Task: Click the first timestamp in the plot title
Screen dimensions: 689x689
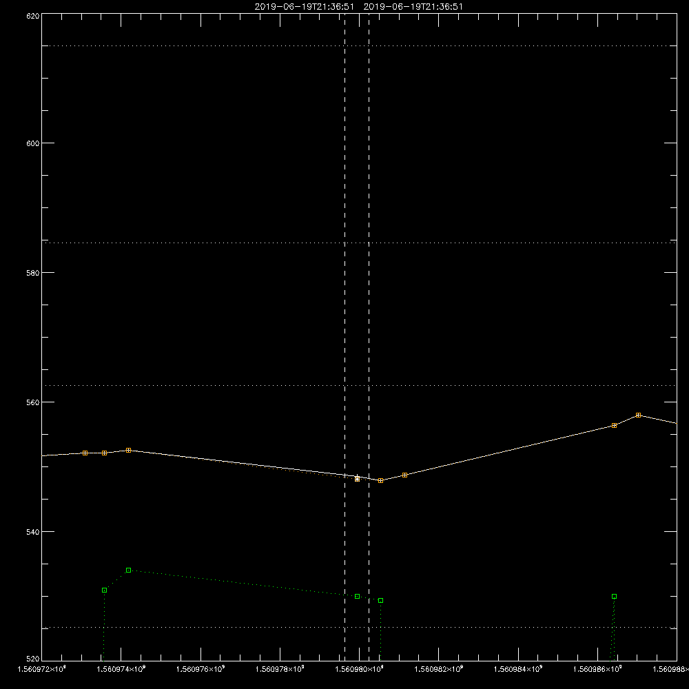Action: point(304,7)
